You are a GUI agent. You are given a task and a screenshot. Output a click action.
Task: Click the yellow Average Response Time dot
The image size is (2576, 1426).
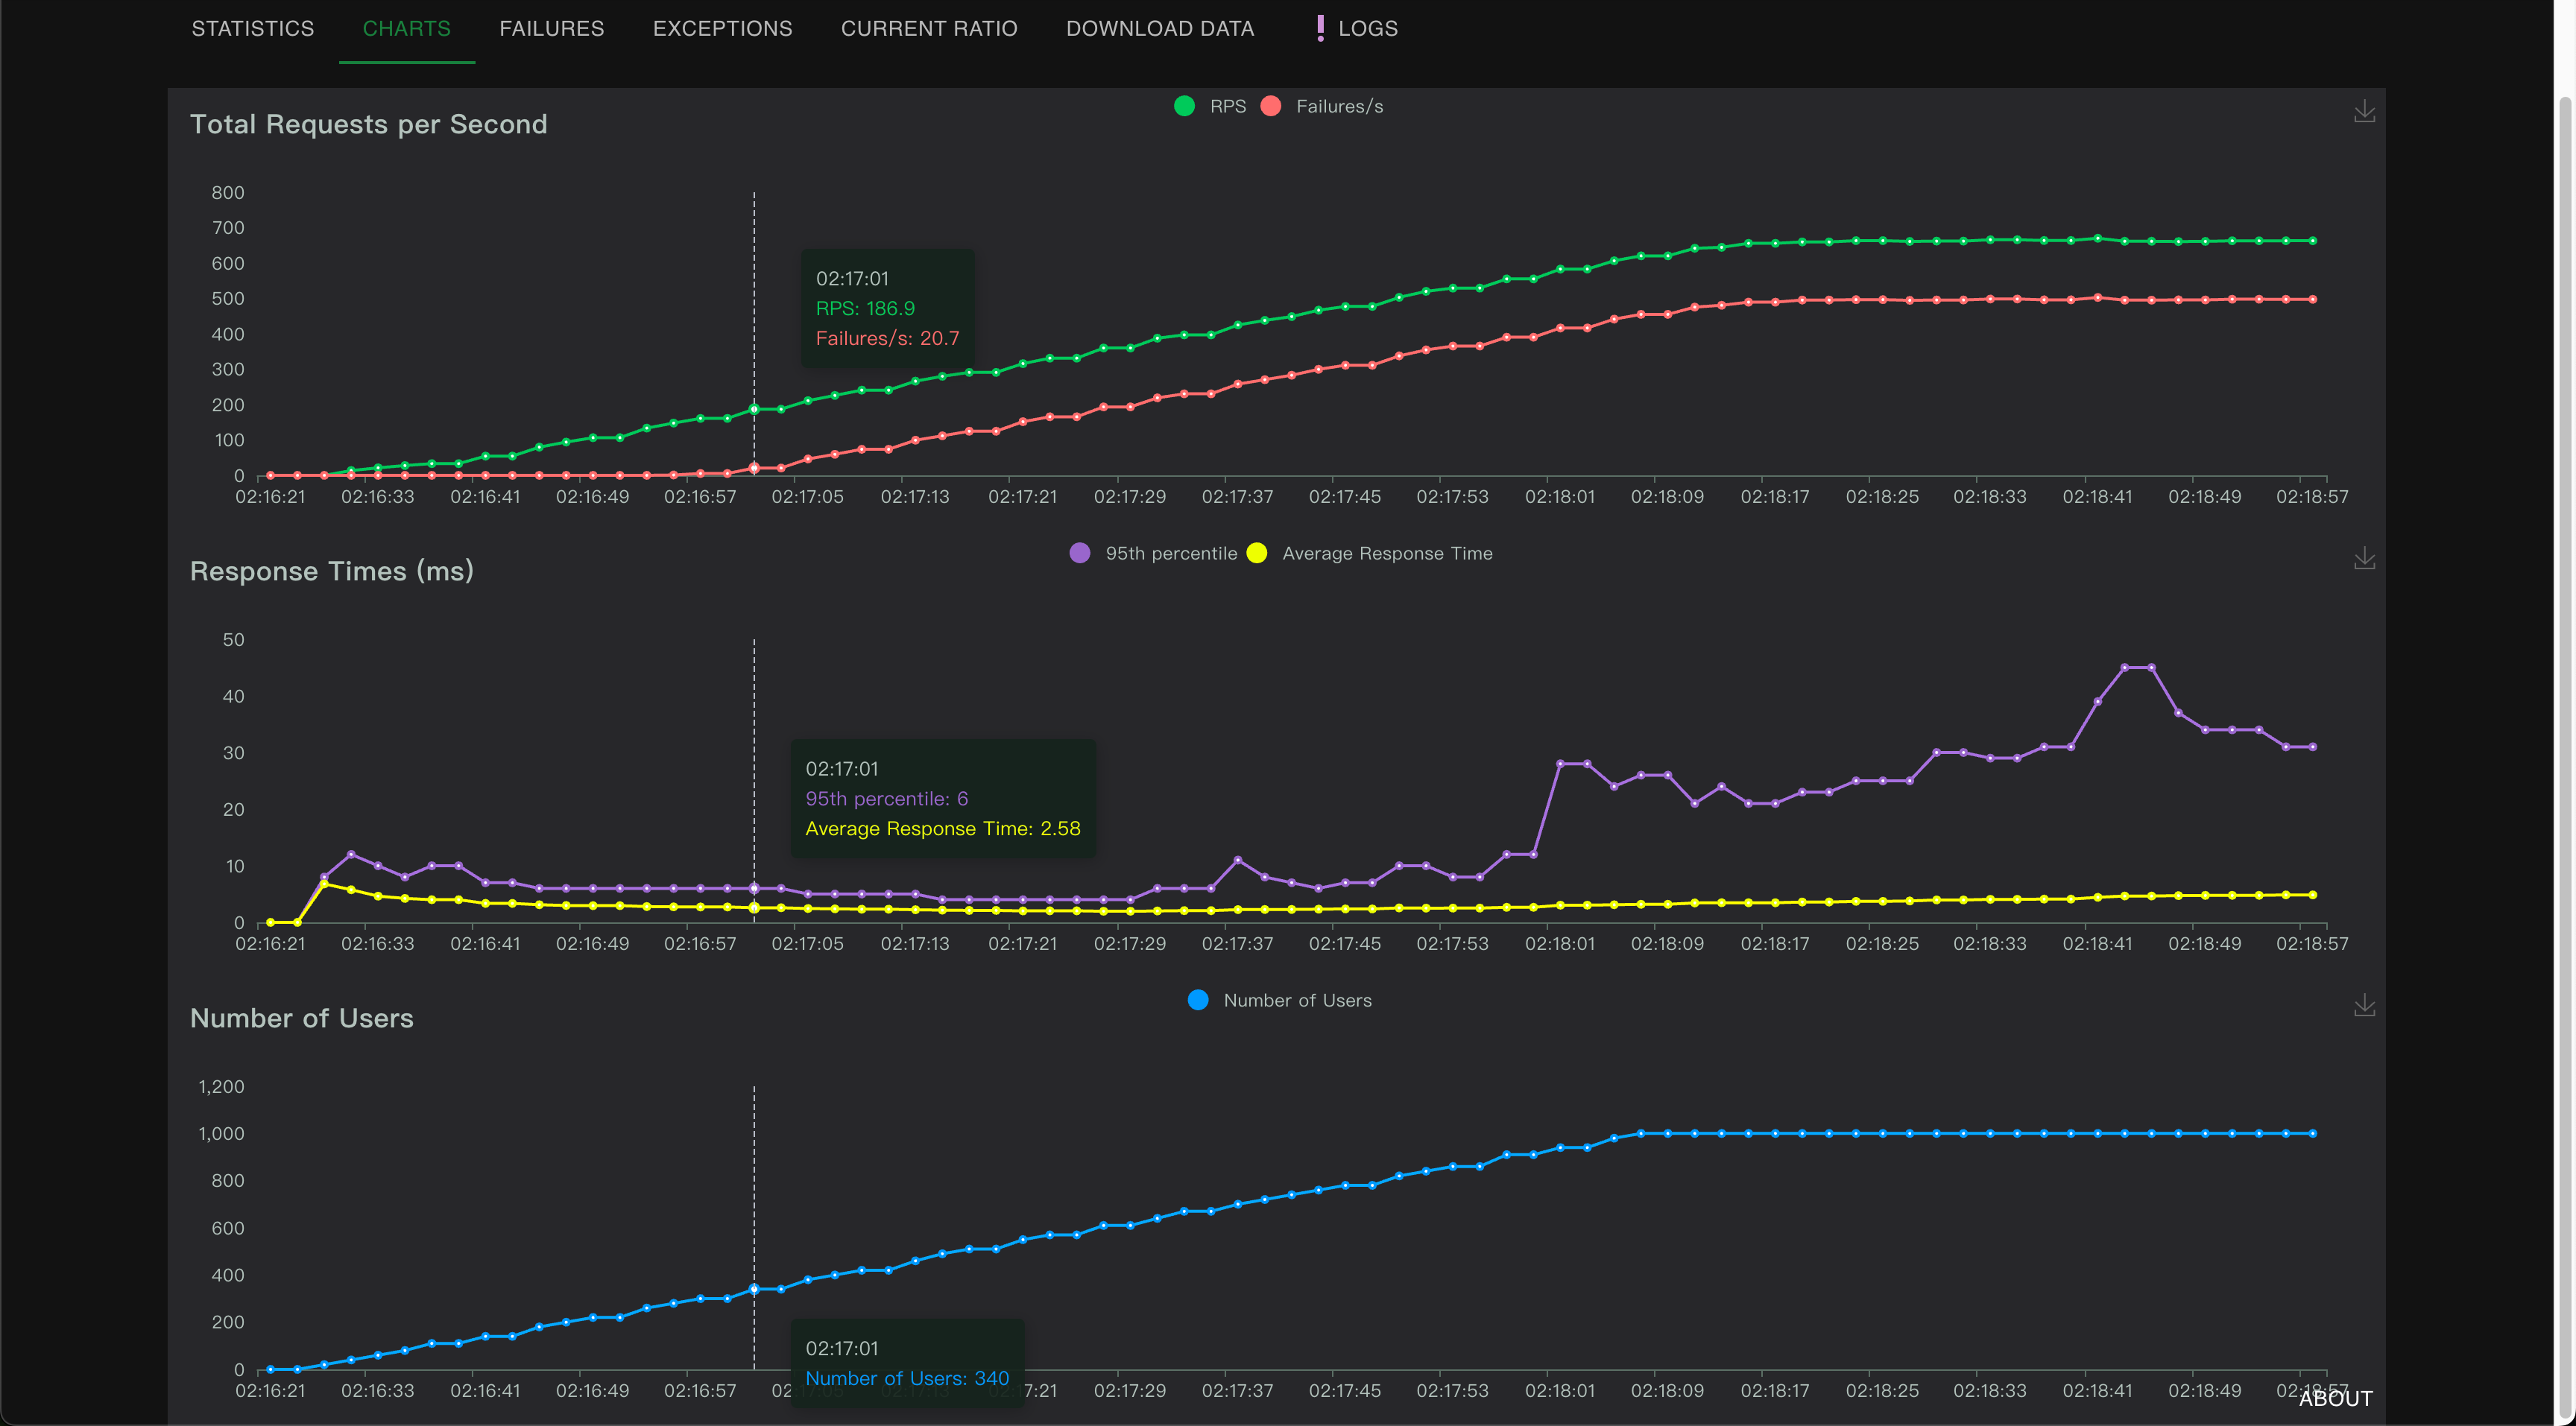(1257, 554)
